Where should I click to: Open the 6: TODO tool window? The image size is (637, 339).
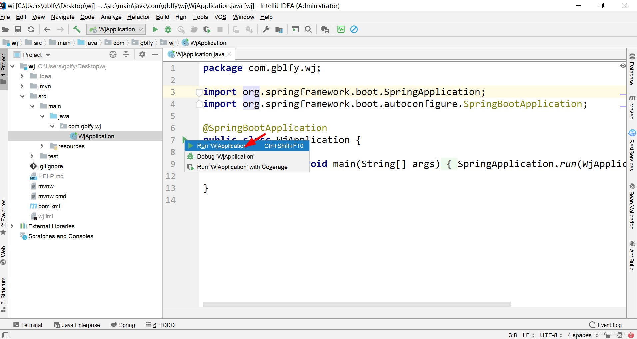point(160,325)
